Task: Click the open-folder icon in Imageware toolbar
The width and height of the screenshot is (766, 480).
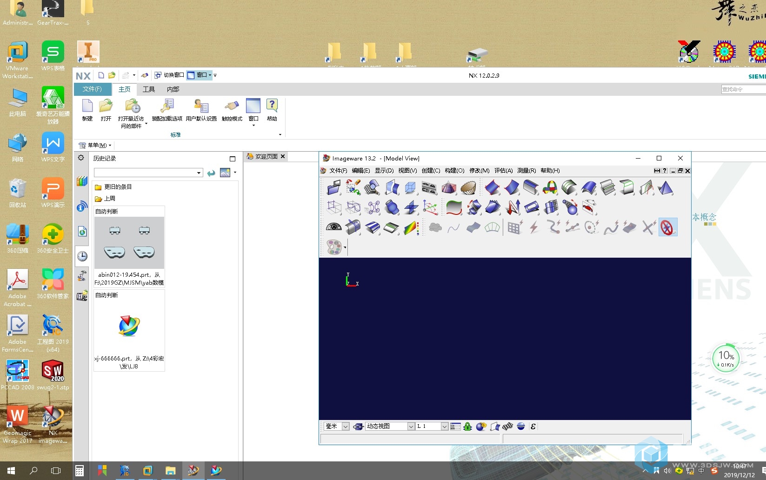Action: coord(334,188)
